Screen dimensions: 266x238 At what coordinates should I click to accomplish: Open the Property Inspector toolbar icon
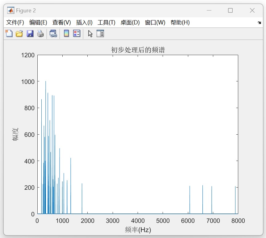(100, 33)
